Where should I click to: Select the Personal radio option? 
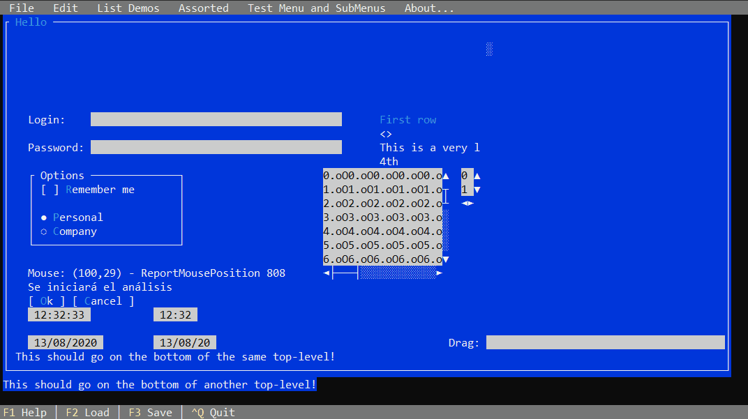tap(72, 218)
